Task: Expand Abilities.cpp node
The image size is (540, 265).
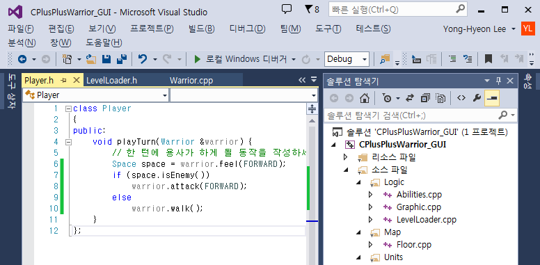Action: click(371, 195)
